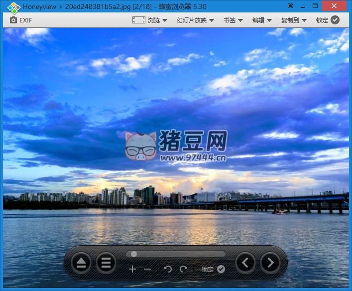Go to the next image

[270, 263]
